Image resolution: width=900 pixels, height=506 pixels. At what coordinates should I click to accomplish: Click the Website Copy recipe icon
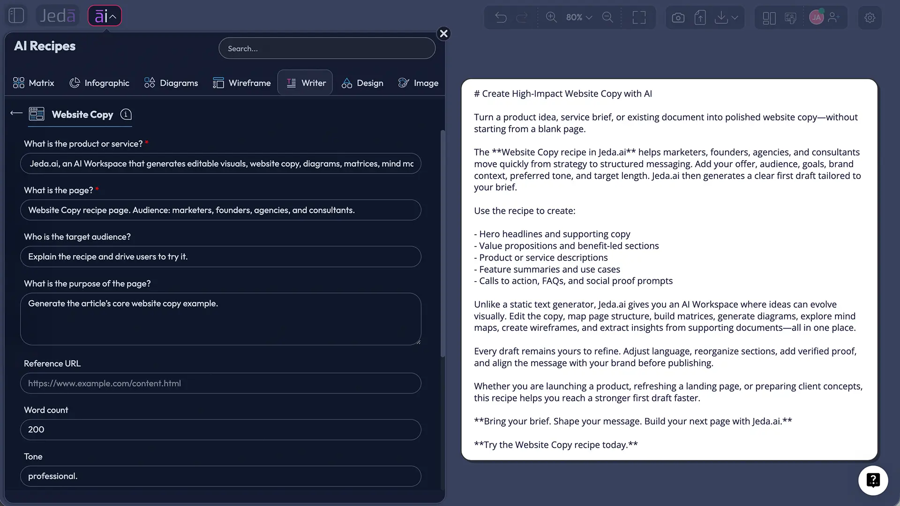[37, 114]
